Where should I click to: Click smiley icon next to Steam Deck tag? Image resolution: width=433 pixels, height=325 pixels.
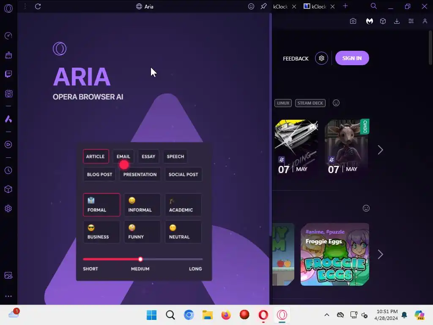pyautogui.click(x=336, y=103)
